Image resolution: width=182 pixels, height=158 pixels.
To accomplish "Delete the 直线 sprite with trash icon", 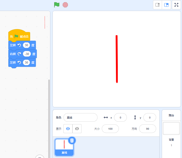I will coord(72,141).
